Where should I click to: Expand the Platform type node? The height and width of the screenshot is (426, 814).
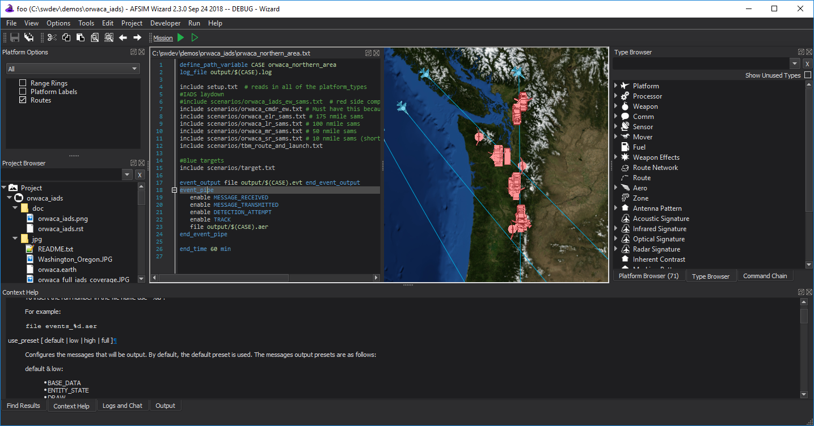[616, 86]
